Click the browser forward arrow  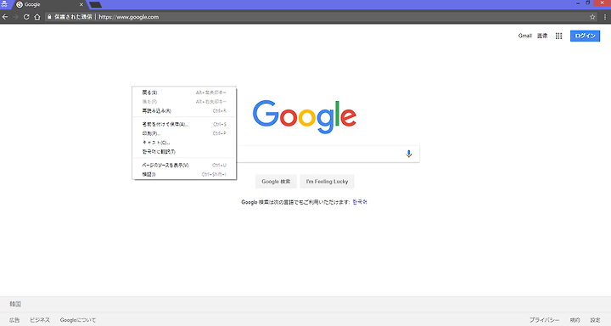pyautogui.click(x=15, y=17)
